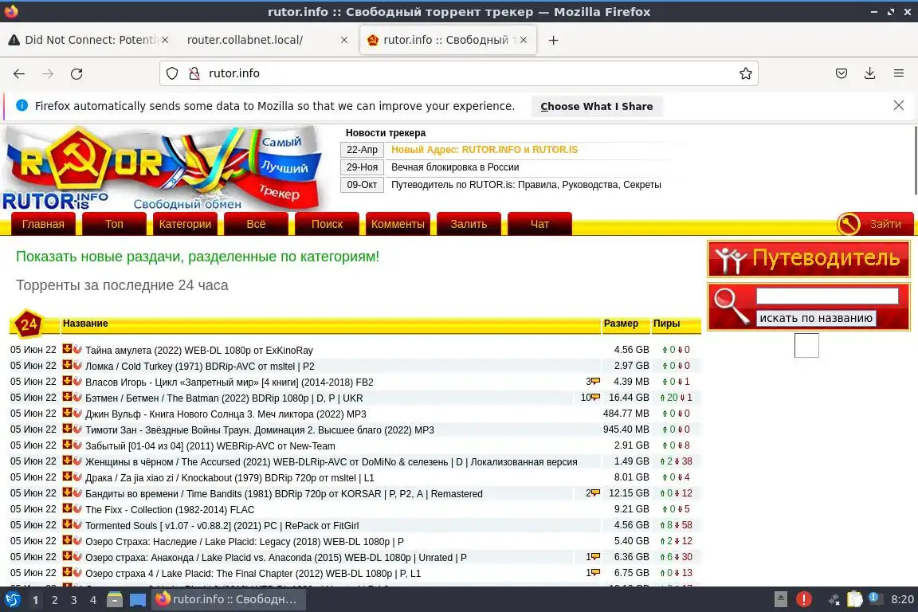Open the Pocket save icon

841,73
